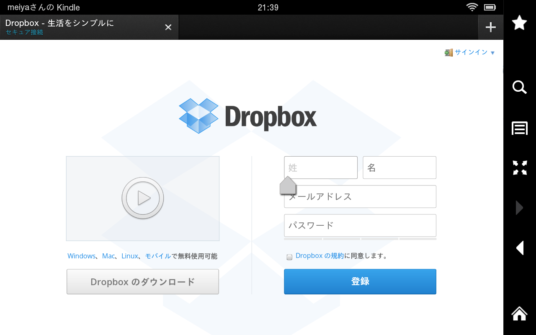Tap the bookmark star icon
536x335 pixels.
click(520, 23)
